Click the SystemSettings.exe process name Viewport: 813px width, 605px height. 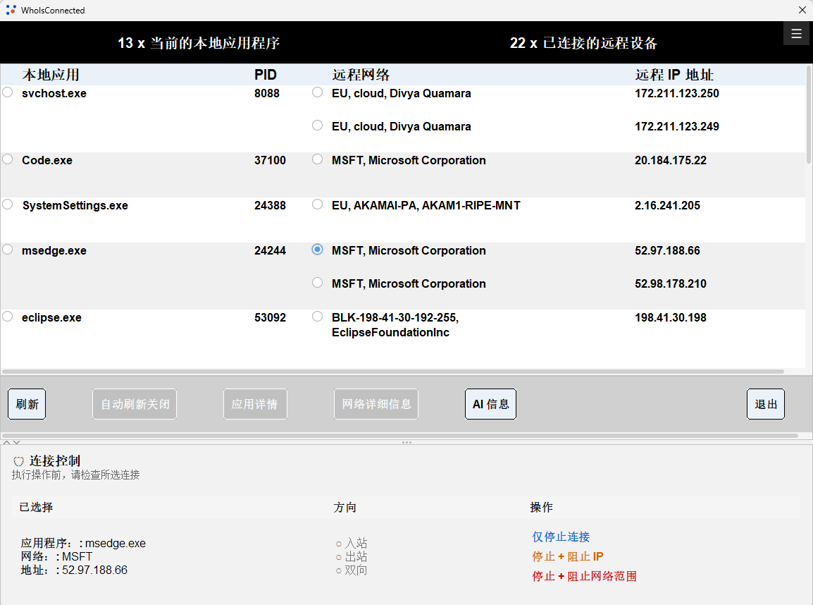tap(75, 205)
